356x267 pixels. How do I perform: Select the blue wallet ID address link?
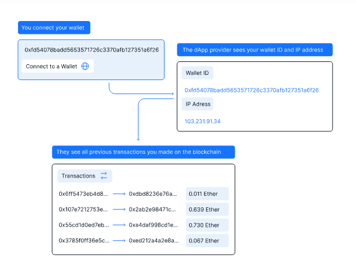pos(252,90)
